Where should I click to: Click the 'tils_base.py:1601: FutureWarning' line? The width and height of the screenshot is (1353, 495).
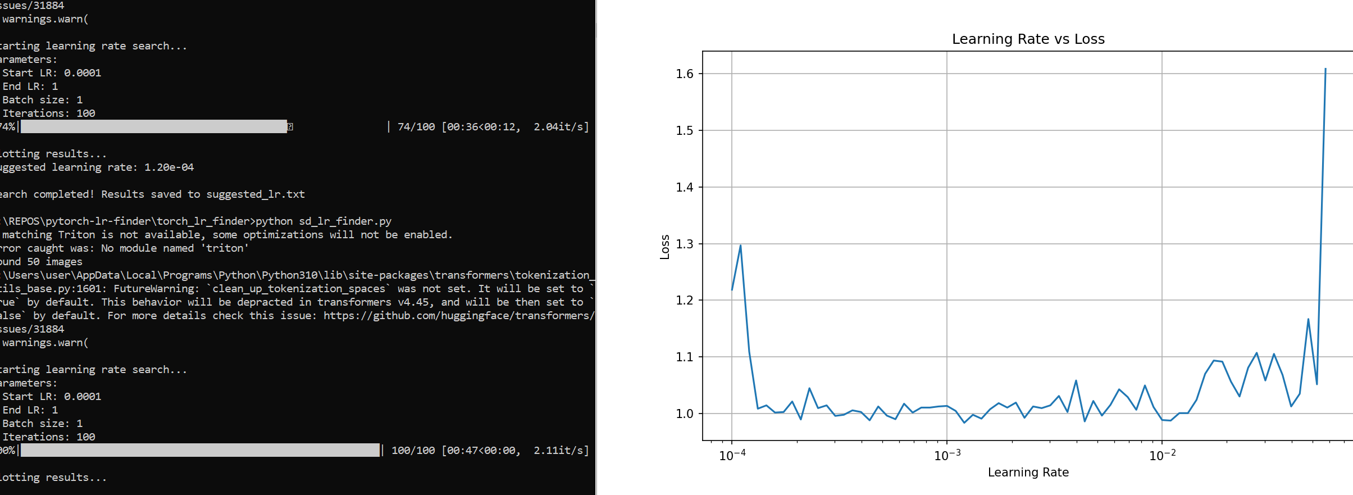(x=297, y=289)
